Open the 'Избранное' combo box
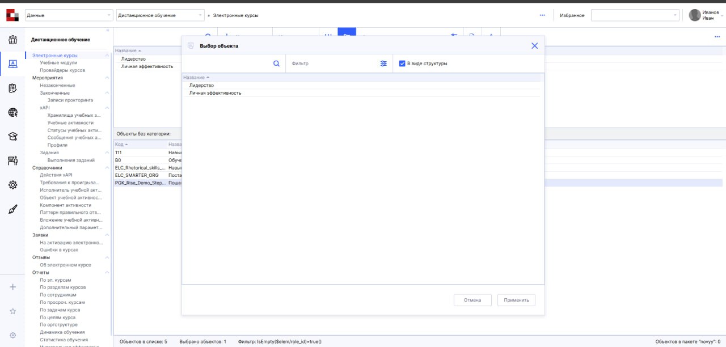Viewport: 726px width, 347px height. [635, 15]
